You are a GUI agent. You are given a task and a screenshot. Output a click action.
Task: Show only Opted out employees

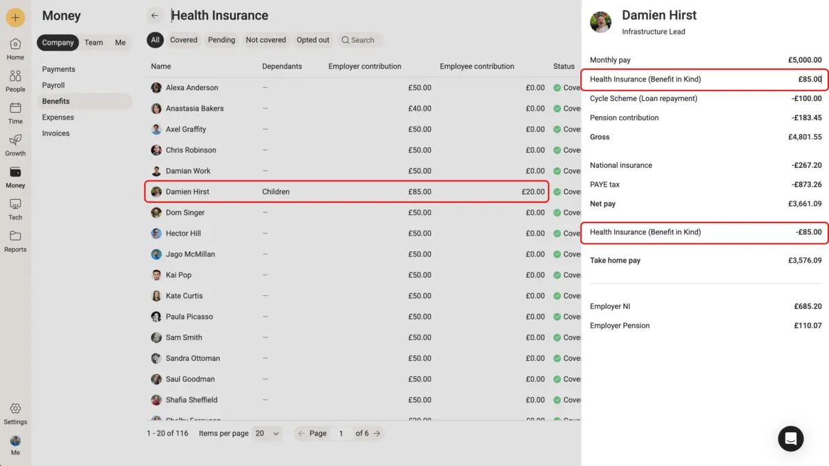312,39
